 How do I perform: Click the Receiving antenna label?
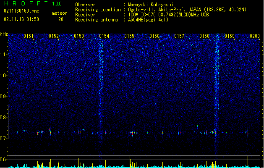(97, 20)
